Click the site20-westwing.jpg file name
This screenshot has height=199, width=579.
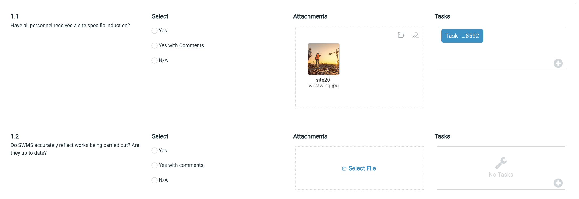pos(324,83)
